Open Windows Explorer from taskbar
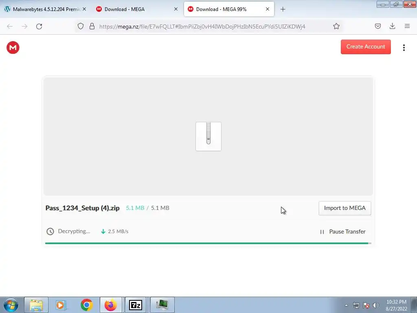417x313 pixels. click(x=36, y=305)
